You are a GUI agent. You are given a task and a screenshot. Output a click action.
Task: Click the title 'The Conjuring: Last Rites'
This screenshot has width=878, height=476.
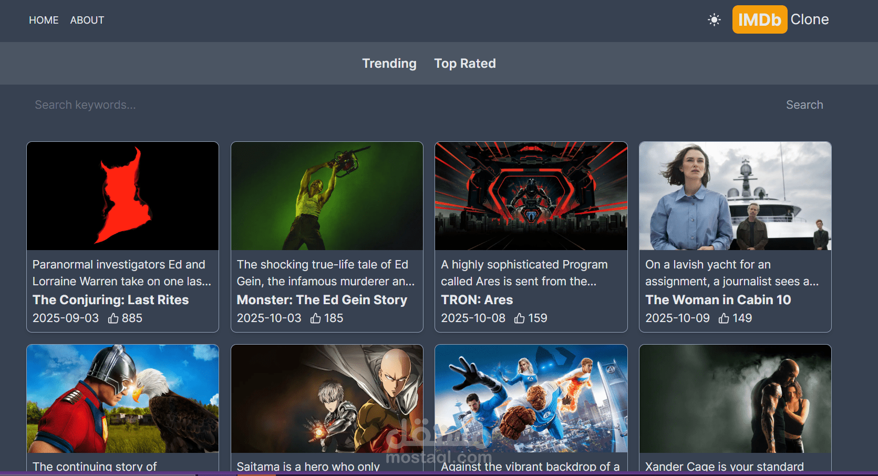(110, 300)
